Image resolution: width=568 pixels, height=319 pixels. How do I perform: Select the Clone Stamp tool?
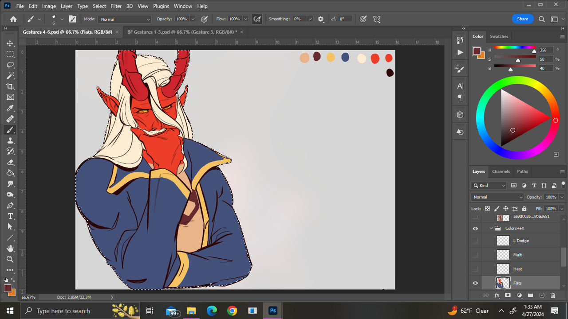pyautogui.click(x=10, y=140)
